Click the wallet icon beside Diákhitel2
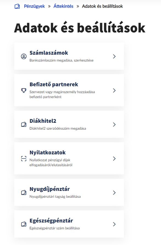Viewport: 161px width, 245px height. pyautogui.click(x=24, y=124)
